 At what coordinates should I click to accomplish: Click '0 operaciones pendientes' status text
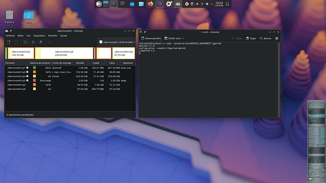click(20, 115)
